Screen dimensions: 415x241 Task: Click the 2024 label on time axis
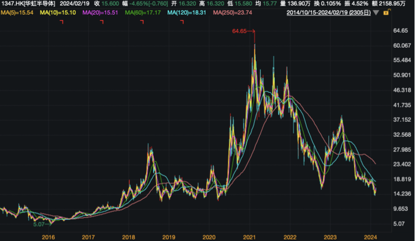370,237
